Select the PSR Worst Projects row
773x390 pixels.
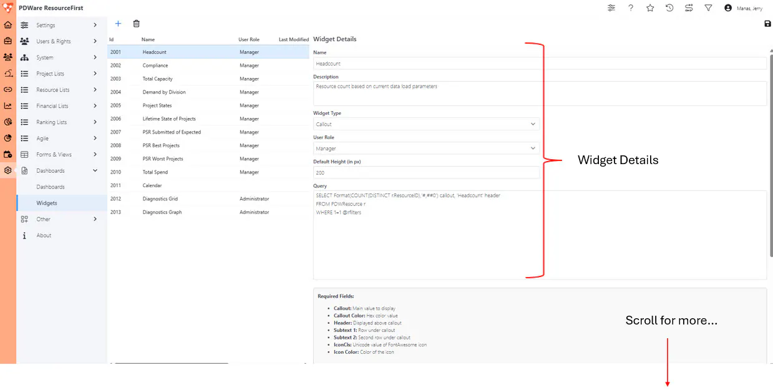pyautogui.click(x=208, y=158)
